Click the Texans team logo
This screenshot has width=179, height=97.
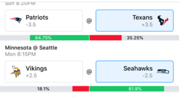[163, 20]
